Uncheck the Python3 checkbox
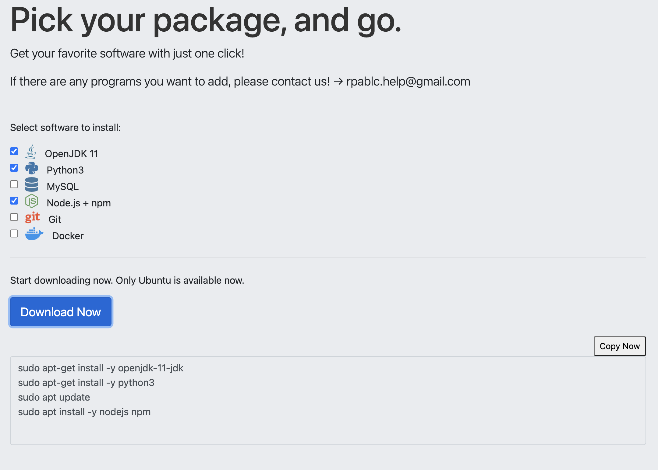This screenshot has height=470, width=658. [x=14, y=168]
